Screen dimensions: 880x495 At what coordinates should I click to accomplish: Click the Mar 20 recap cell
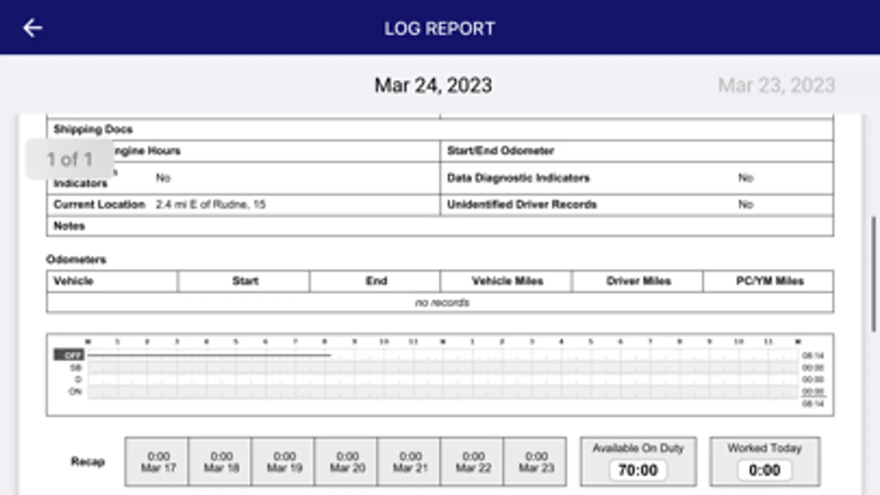pos(346,462)
